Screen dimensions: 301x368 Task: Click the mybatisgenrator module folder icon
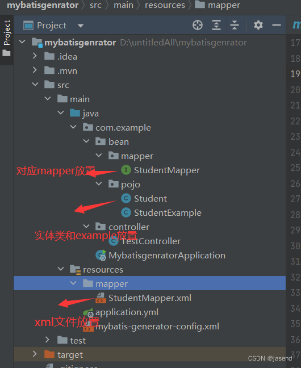[x=37, y=43]
